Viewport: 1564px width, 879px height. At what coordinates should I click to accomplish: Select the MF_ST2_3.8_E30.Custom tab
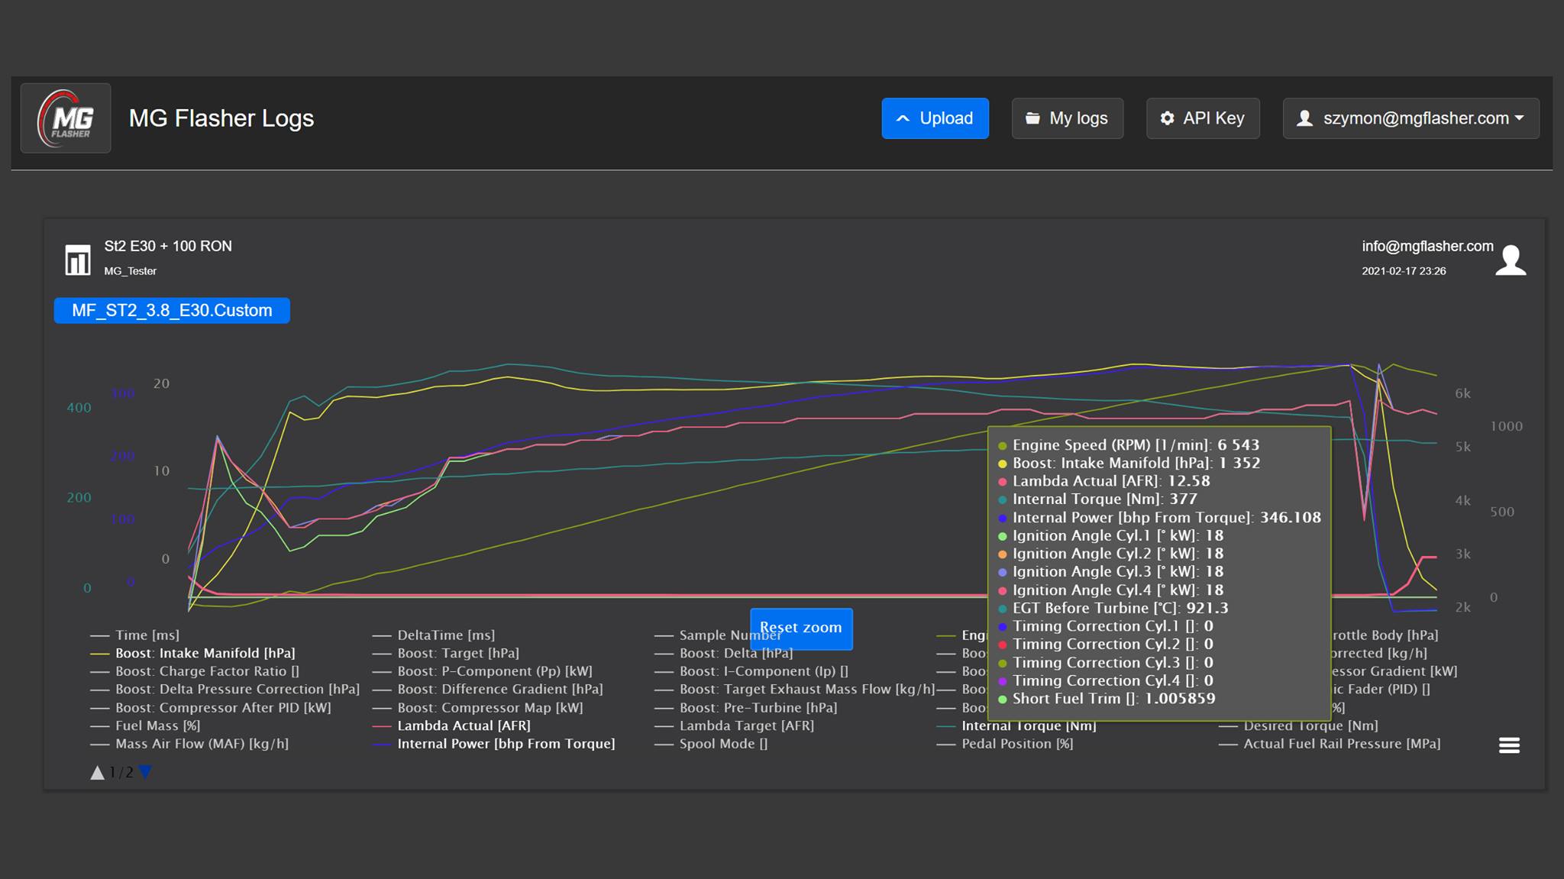click(172, 311)
